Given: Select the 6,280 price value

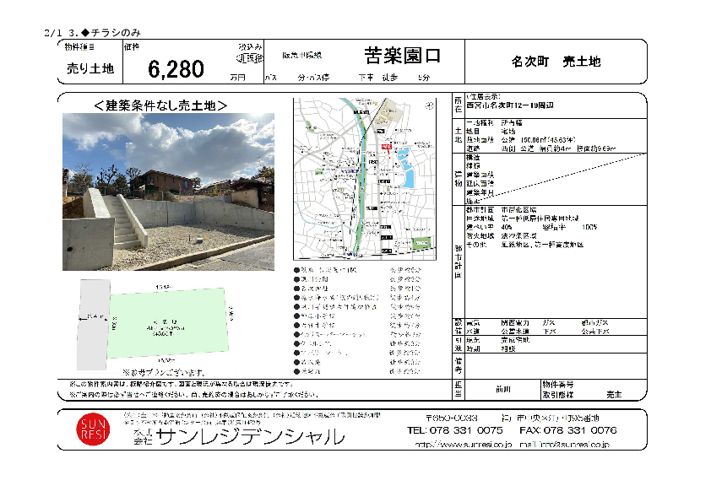Looking at the screenshot, I should pyautogui.click(x=176, y=67).
